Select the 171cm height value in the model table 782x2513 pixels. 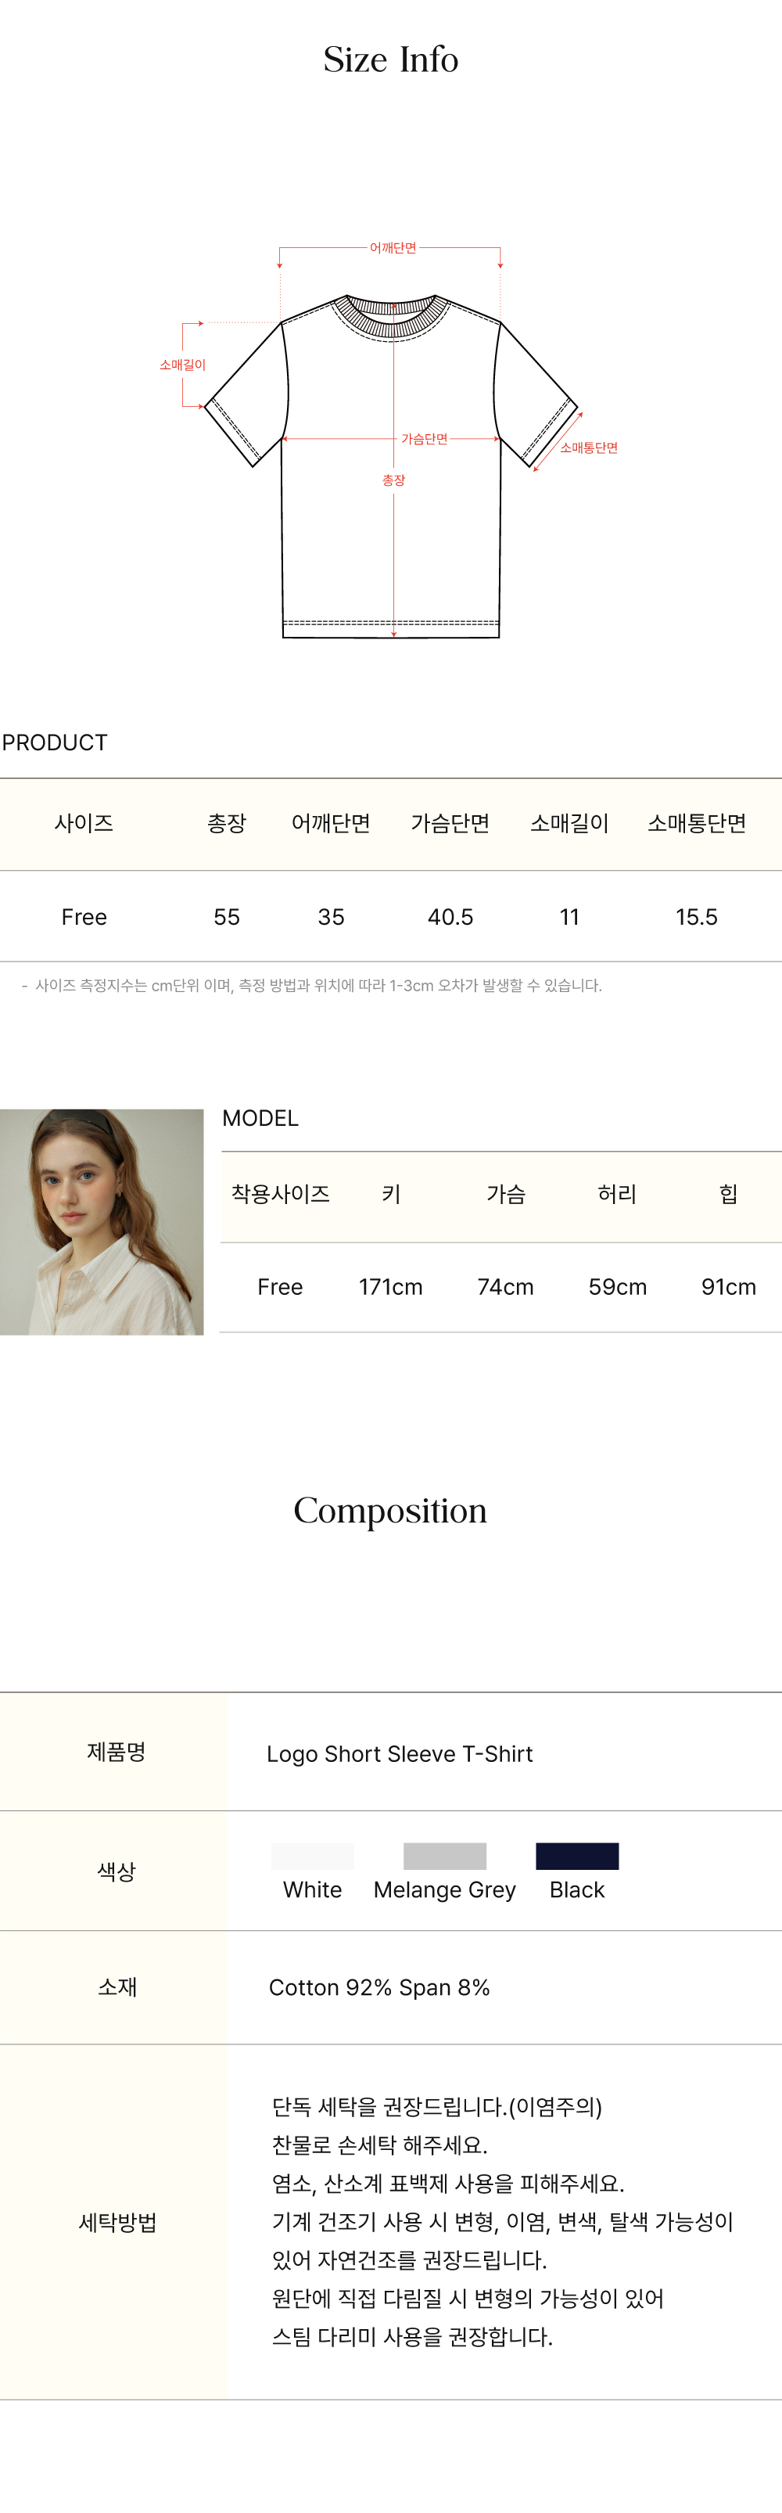tap(390, 1287)
